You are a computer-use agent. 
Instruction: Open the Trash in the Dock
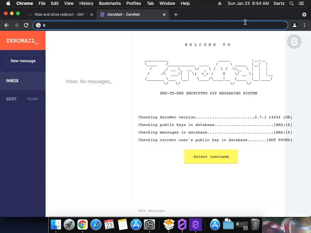click(x=255, y=224)
